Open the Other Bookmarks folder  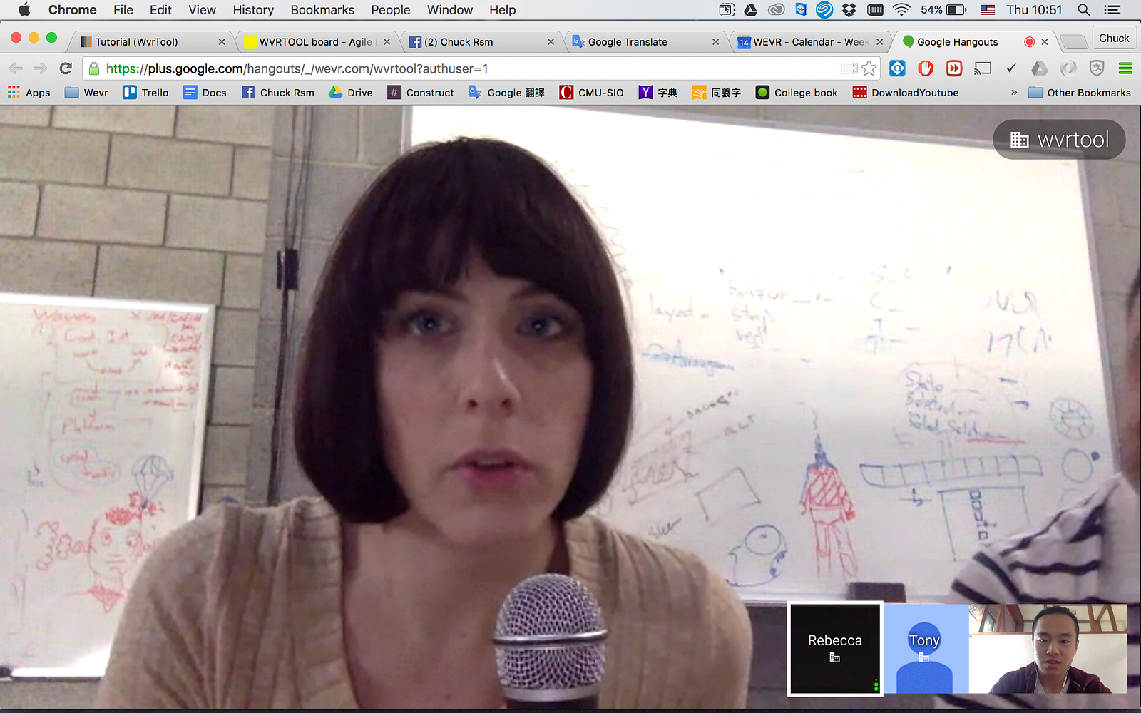1080,93
